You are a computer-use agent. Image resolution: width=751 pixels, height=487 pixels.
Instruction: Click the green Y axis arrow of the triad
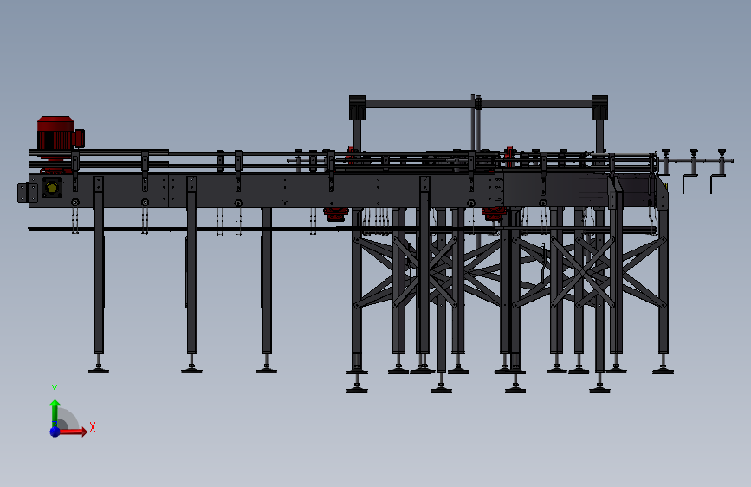point(55,413)
